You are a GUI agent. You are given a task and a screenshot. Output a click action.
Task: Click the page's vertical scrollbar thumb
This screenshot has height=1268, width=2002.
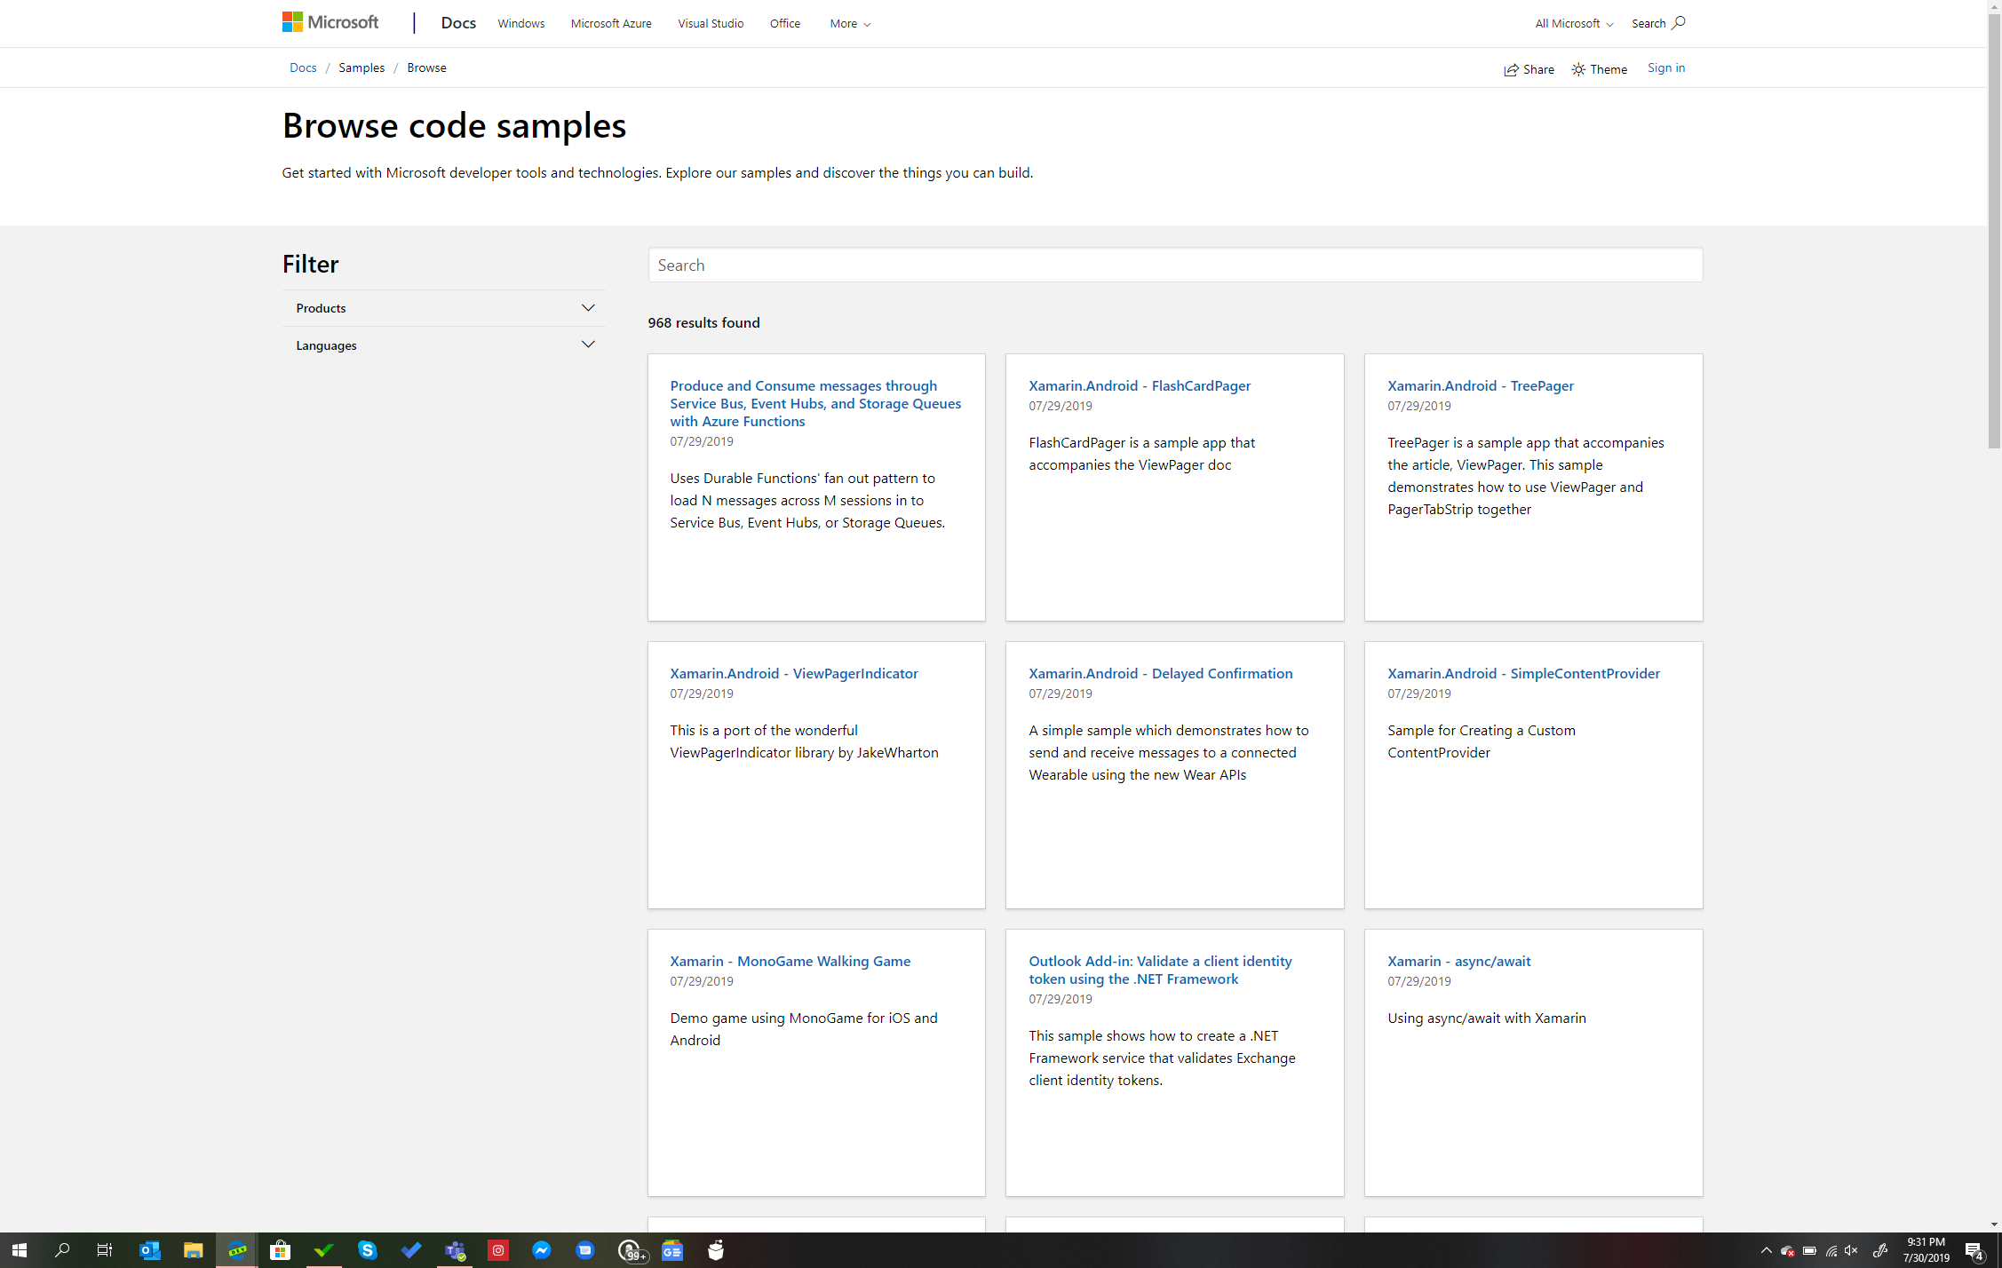[1994, 231]
